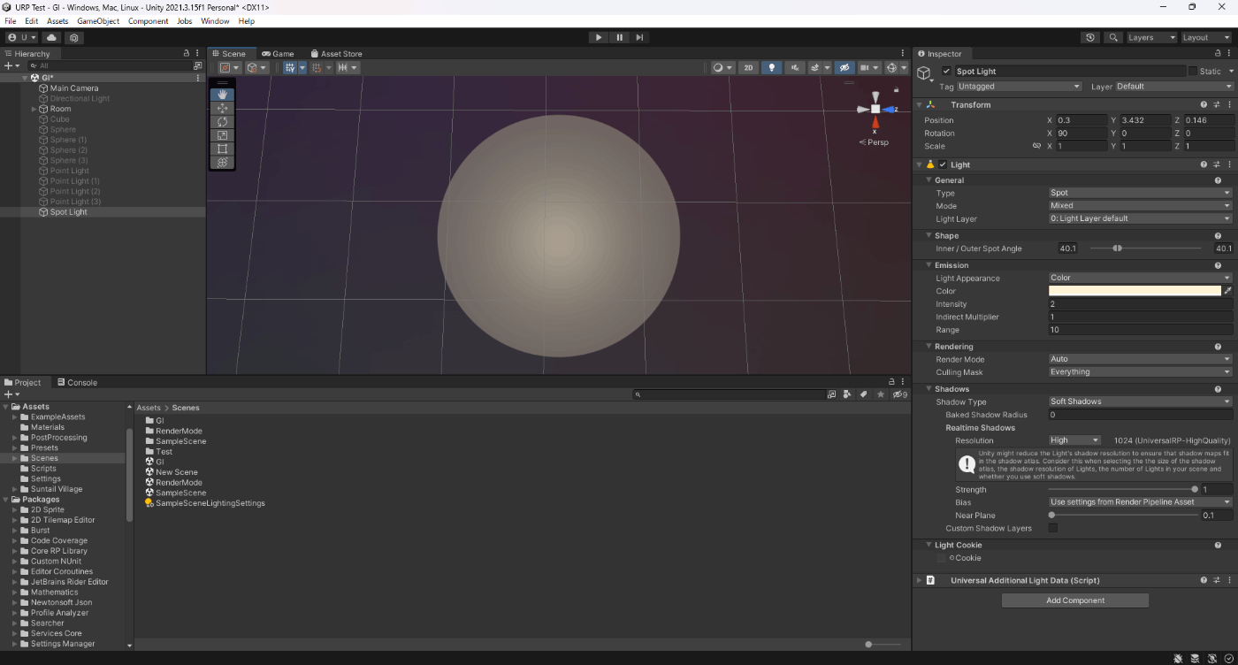
Task: Check the Custom Shadow Layers checkbox
Action: pos(1052,528)
